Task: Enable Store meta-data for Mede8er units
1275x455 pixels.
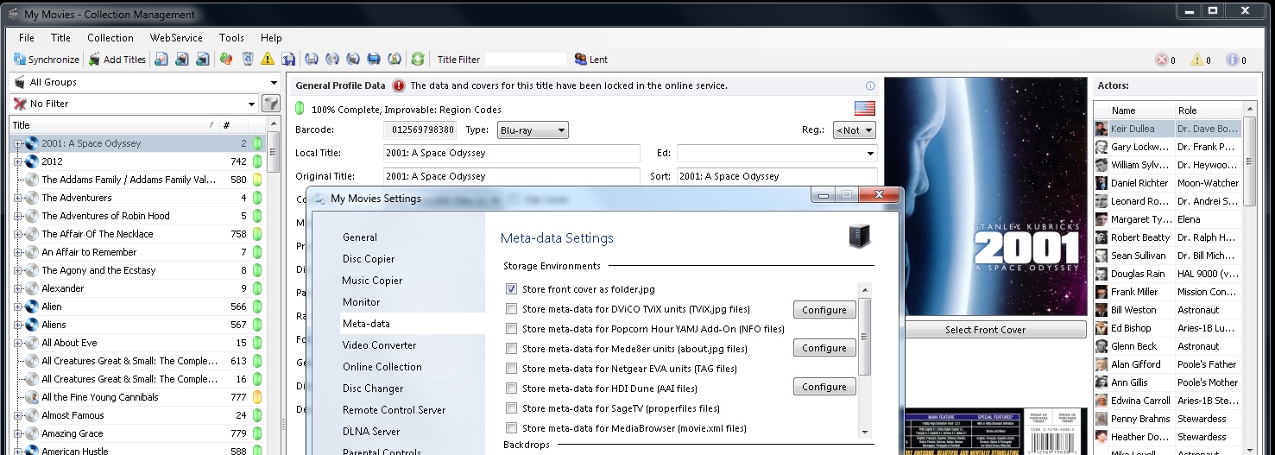Action: click(512, 349)
